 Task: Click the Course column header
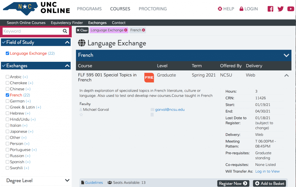pos(85,66)
